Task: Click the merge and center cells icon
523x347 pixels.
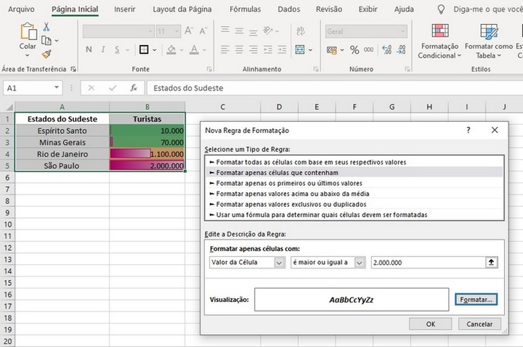Action: point(300,50)
